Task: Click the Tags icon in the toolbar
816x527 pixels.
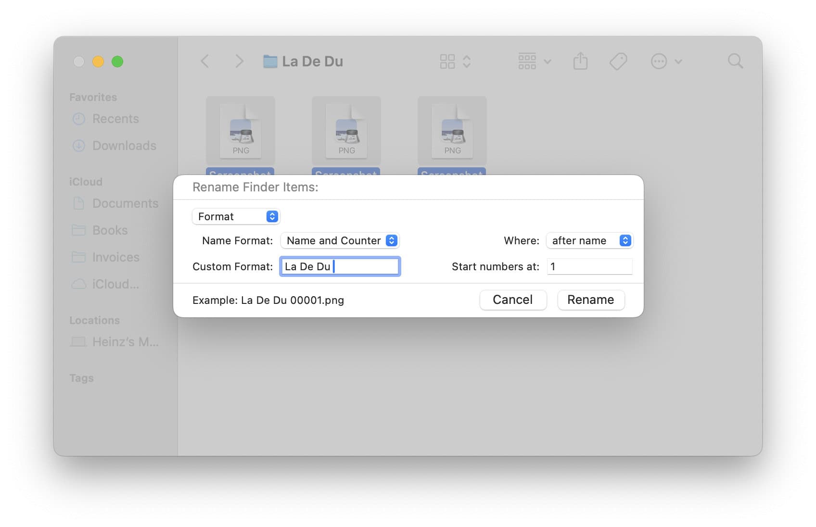Action: tap(618, 61)
